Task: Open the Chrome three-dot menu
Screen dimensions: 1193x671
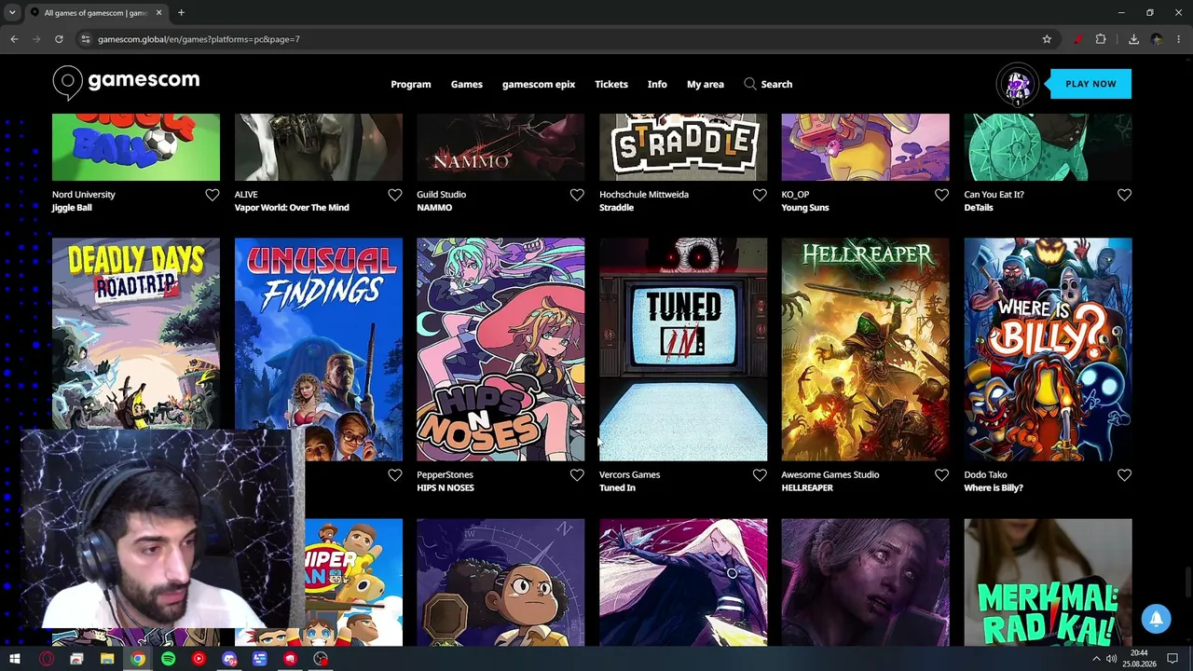Action: point(1179,39)
